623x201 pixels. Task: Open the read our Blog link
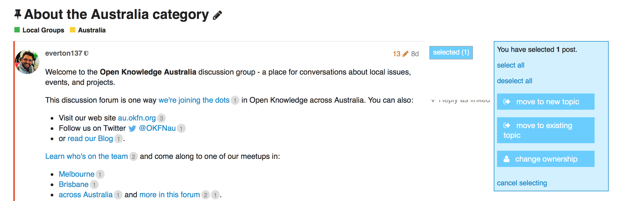pyautogui.click(x=90, y=139)
